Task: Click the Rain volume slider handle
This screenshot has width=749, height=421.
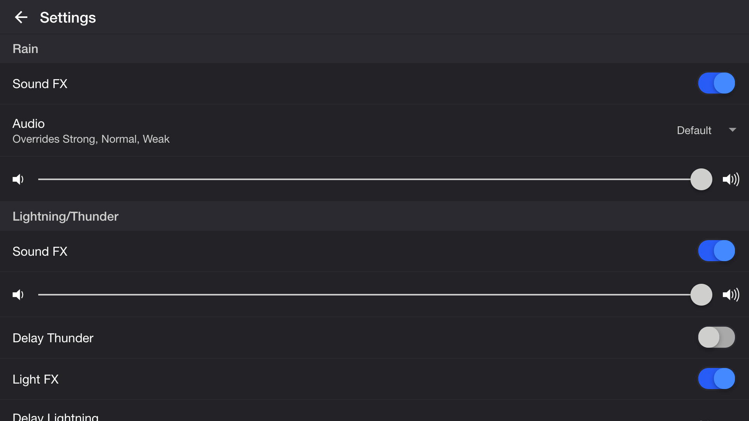Action: tap(701, 179)
